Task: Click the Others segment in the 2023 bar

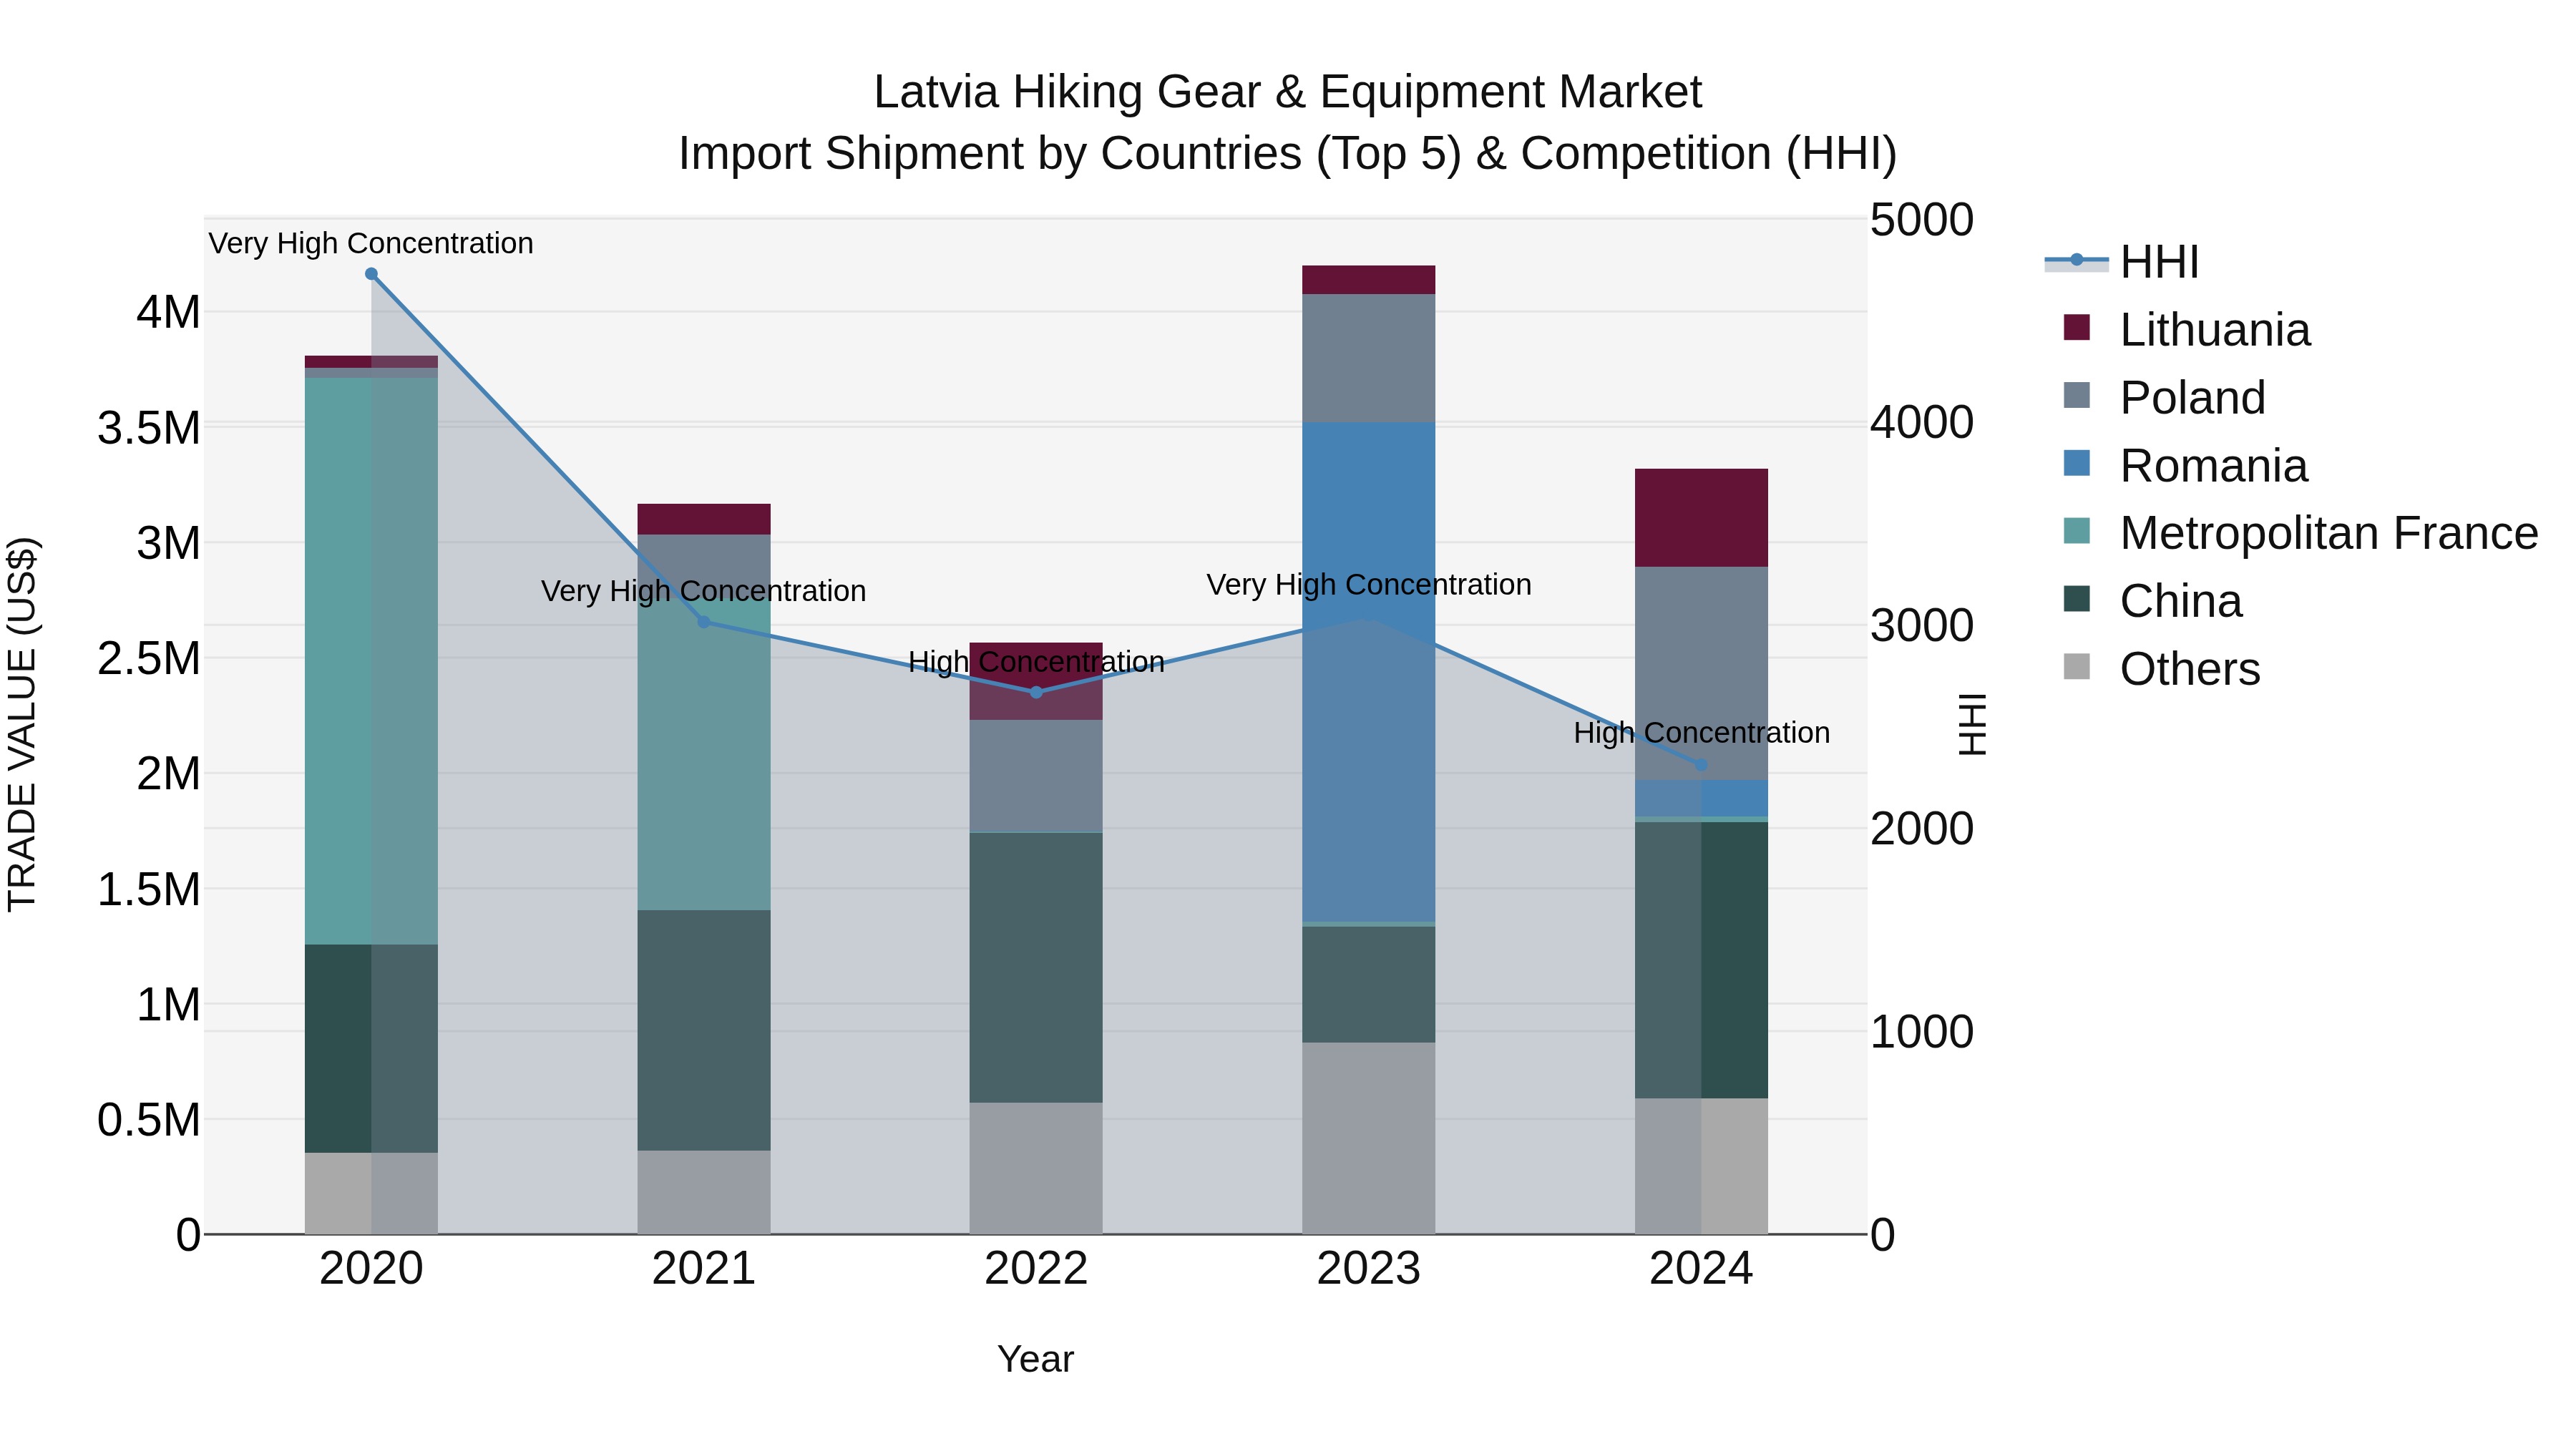Action: (x=1368, y=1138)
